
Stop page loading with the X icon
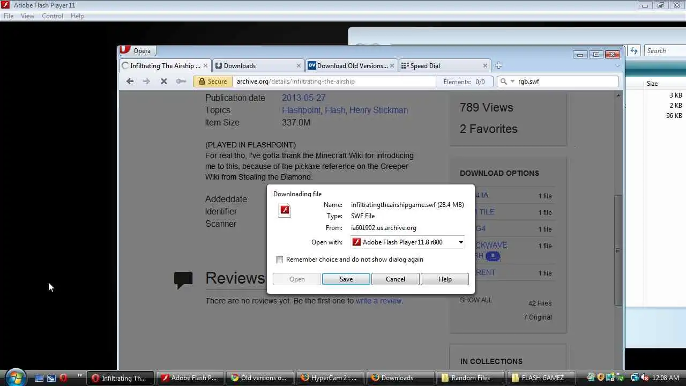tap(164, 81)
